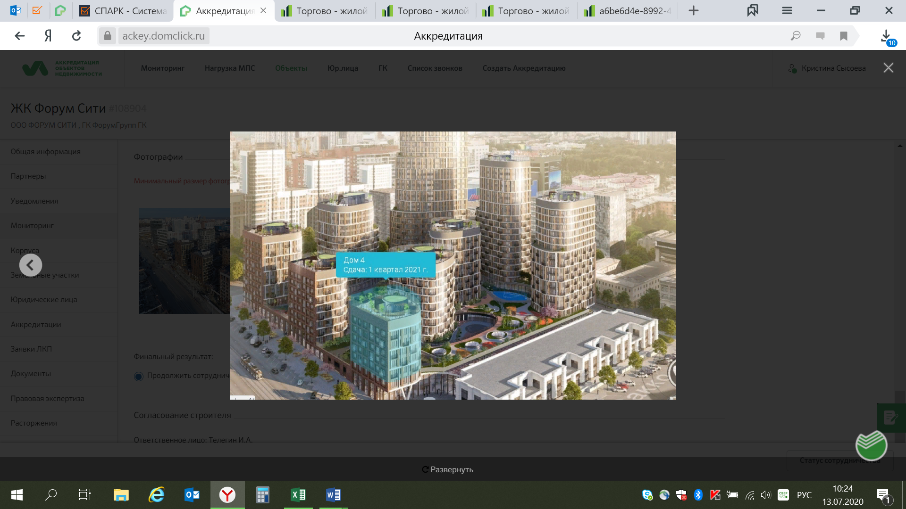
Task: Click РУС language switcher in tray
Action: coord(804,495)
